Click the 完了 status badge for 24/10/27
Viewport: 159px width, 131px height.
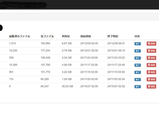[x=138, y=87]
